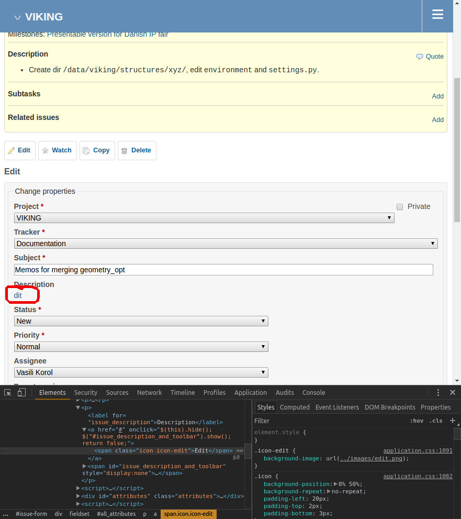Select #issue-form in the DOM breadcrumb

click(x=31, y=514)
